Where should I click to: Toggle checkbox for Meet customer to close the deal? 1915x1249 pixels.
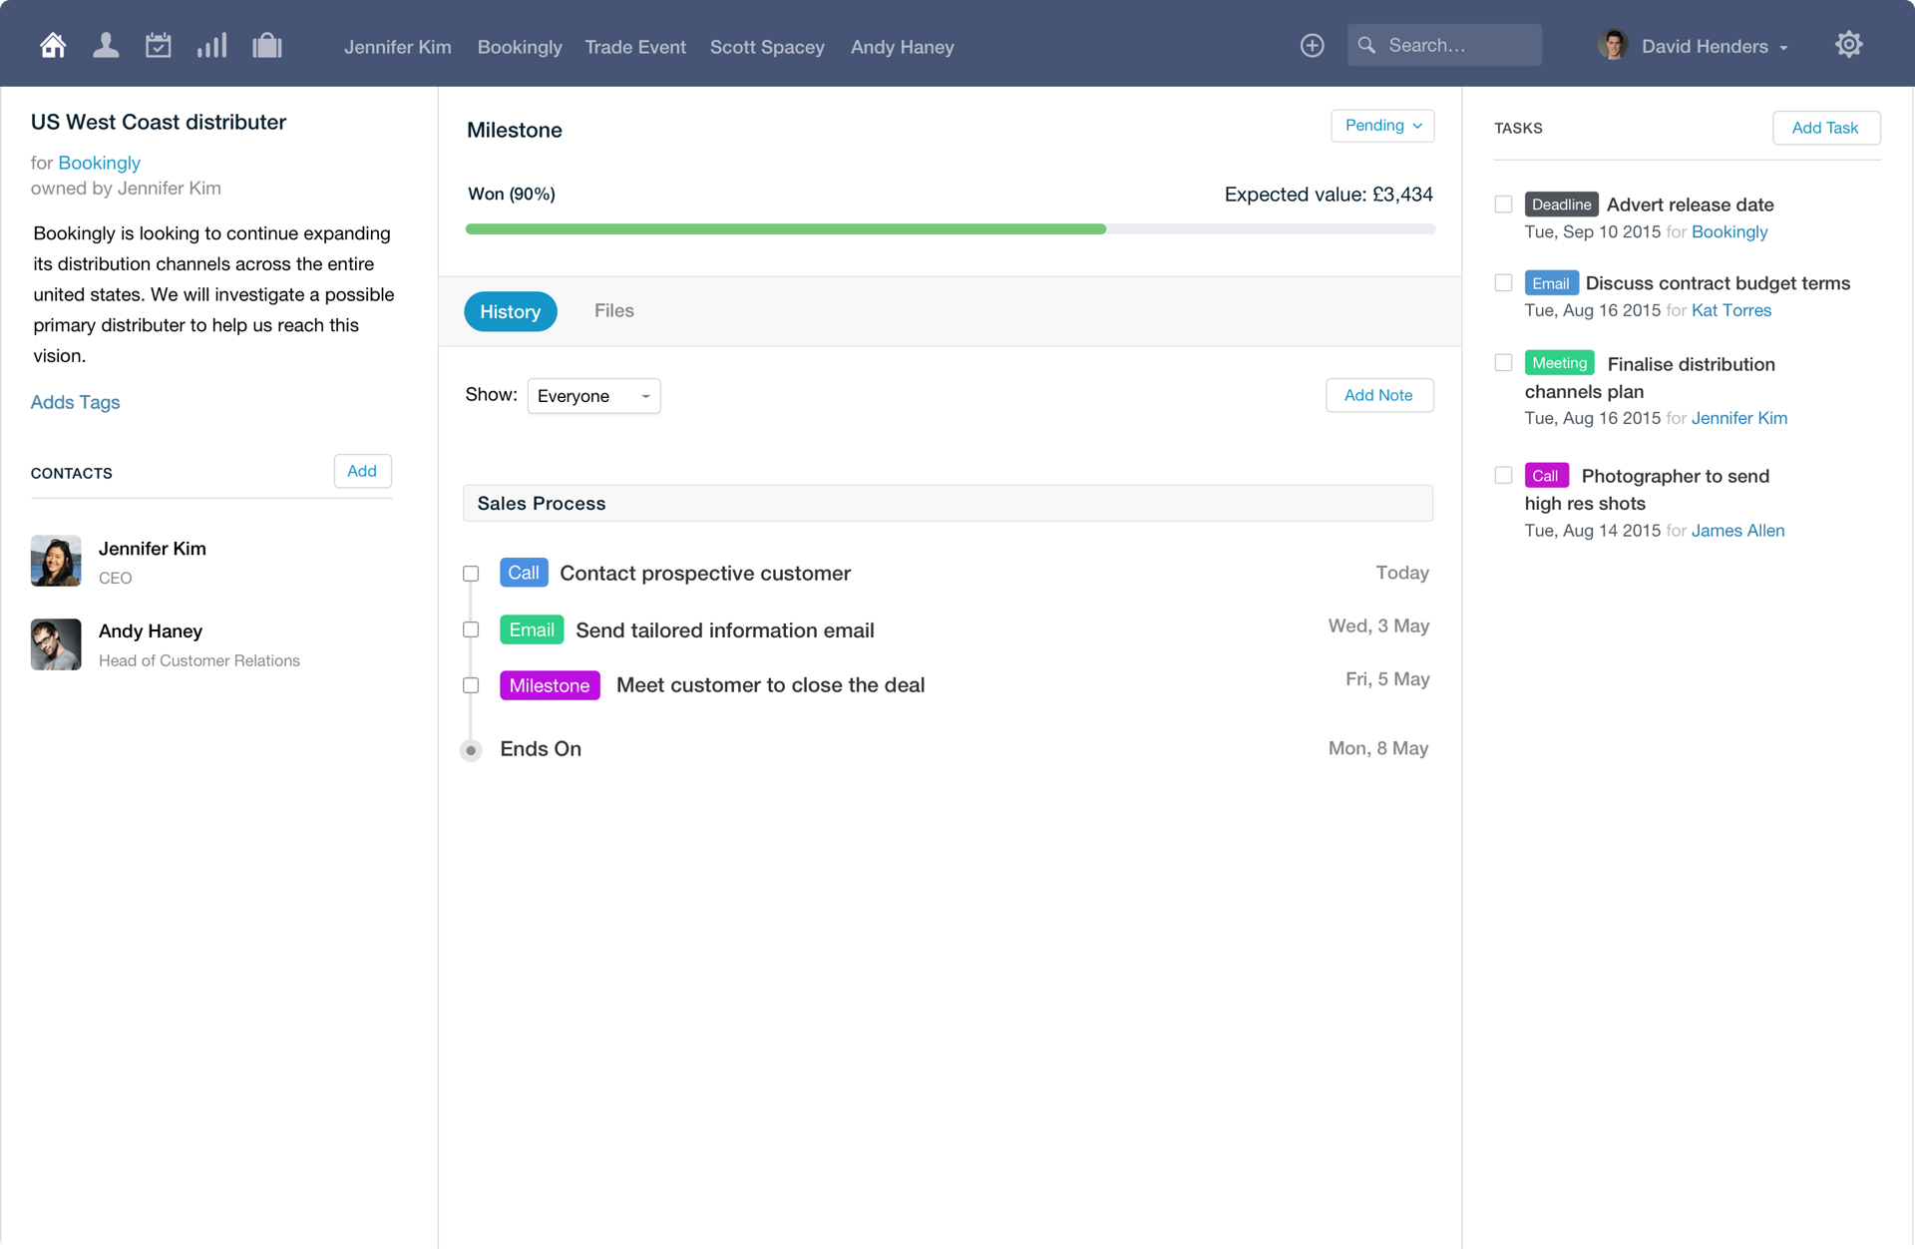tap(472, 685)
